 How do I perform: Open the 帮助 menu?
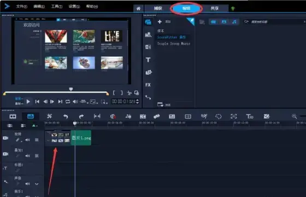92,7
